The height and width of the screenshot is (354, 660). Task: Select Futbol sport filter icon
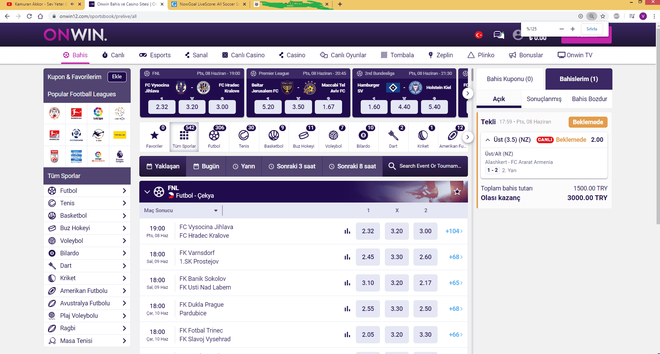(214, 137)
